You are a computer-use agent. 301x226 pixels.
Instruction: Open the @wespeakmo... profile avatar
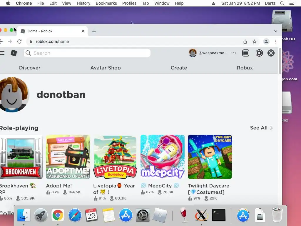point(193,53)
